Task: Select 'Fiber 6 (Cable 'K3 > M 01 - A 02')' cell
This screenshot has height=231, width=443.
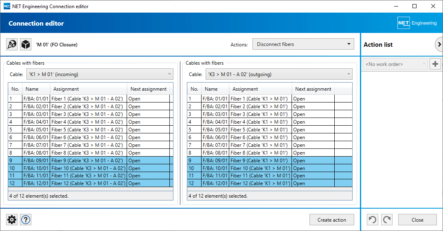Action: click(89, 137)
